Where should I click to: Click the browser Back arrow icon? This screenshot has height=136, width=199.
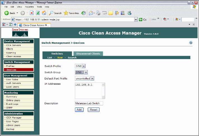pyautogui.click(x=6, y=13)
